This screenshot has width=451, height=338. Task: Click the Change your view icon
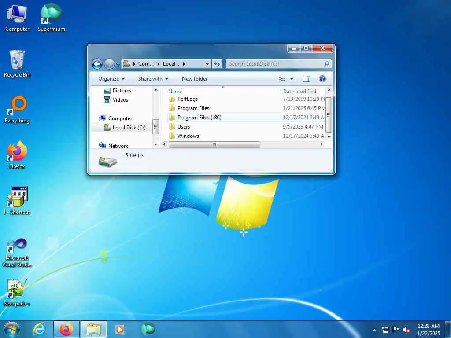pyautogui.click(x=282, y=79)
